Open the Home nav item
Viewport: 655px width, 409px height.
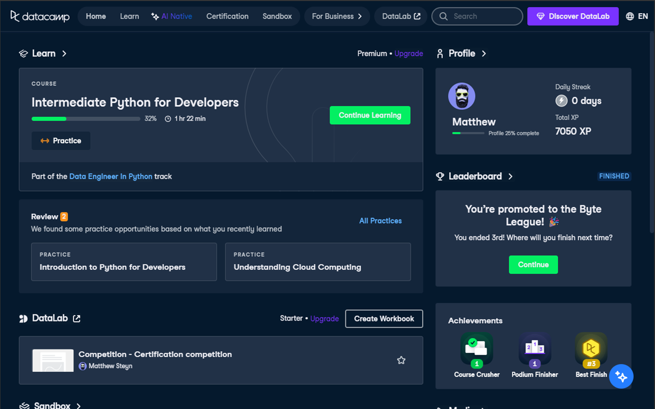pyautogui.click(x=96, y=16)
